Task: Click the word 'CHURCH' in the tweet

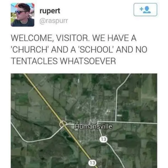Action: [30, 50]
